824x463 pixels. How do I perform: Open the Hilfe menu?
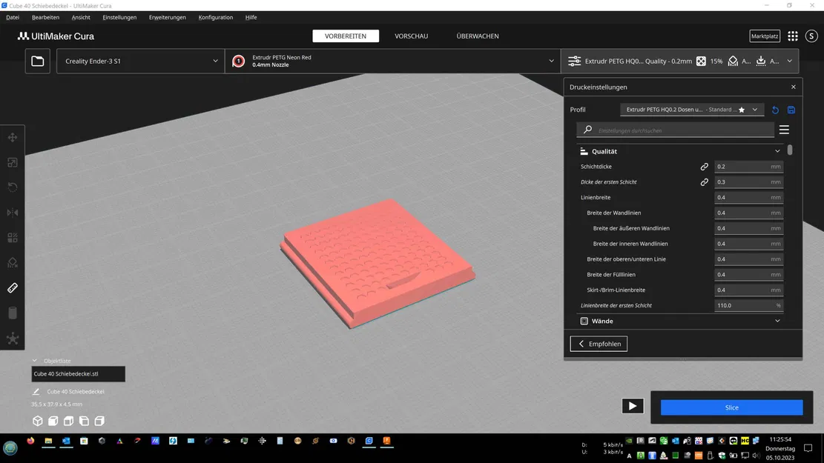pyautogui.click(x=251, y=17)
